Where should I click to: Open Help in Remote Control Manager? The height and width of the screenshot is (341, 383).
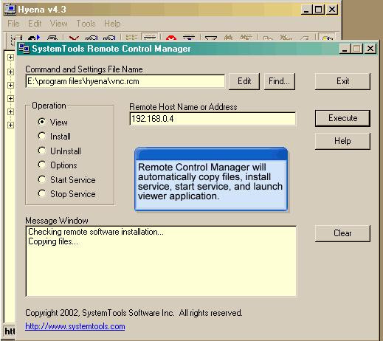tap(342, 141)
